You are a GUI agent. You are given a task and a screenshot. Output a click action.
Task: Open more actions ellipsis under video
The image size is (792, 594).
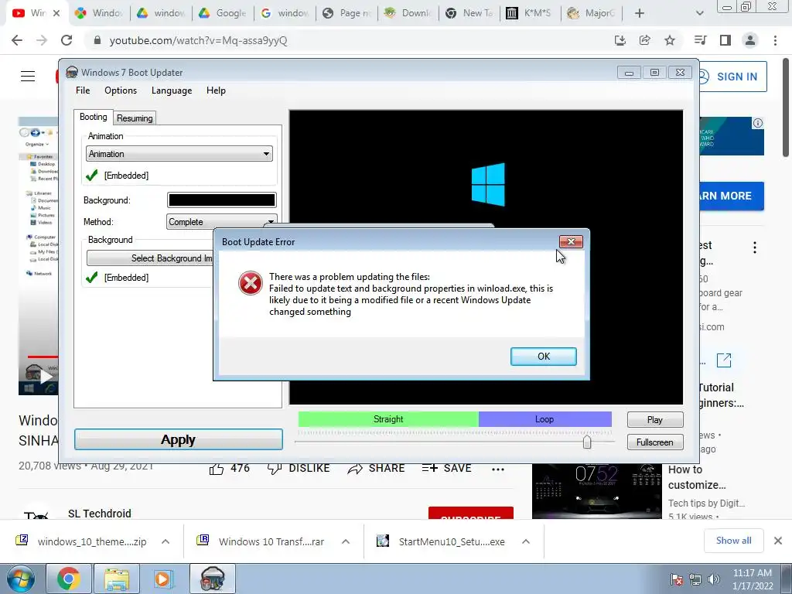[x=498, y=469]
